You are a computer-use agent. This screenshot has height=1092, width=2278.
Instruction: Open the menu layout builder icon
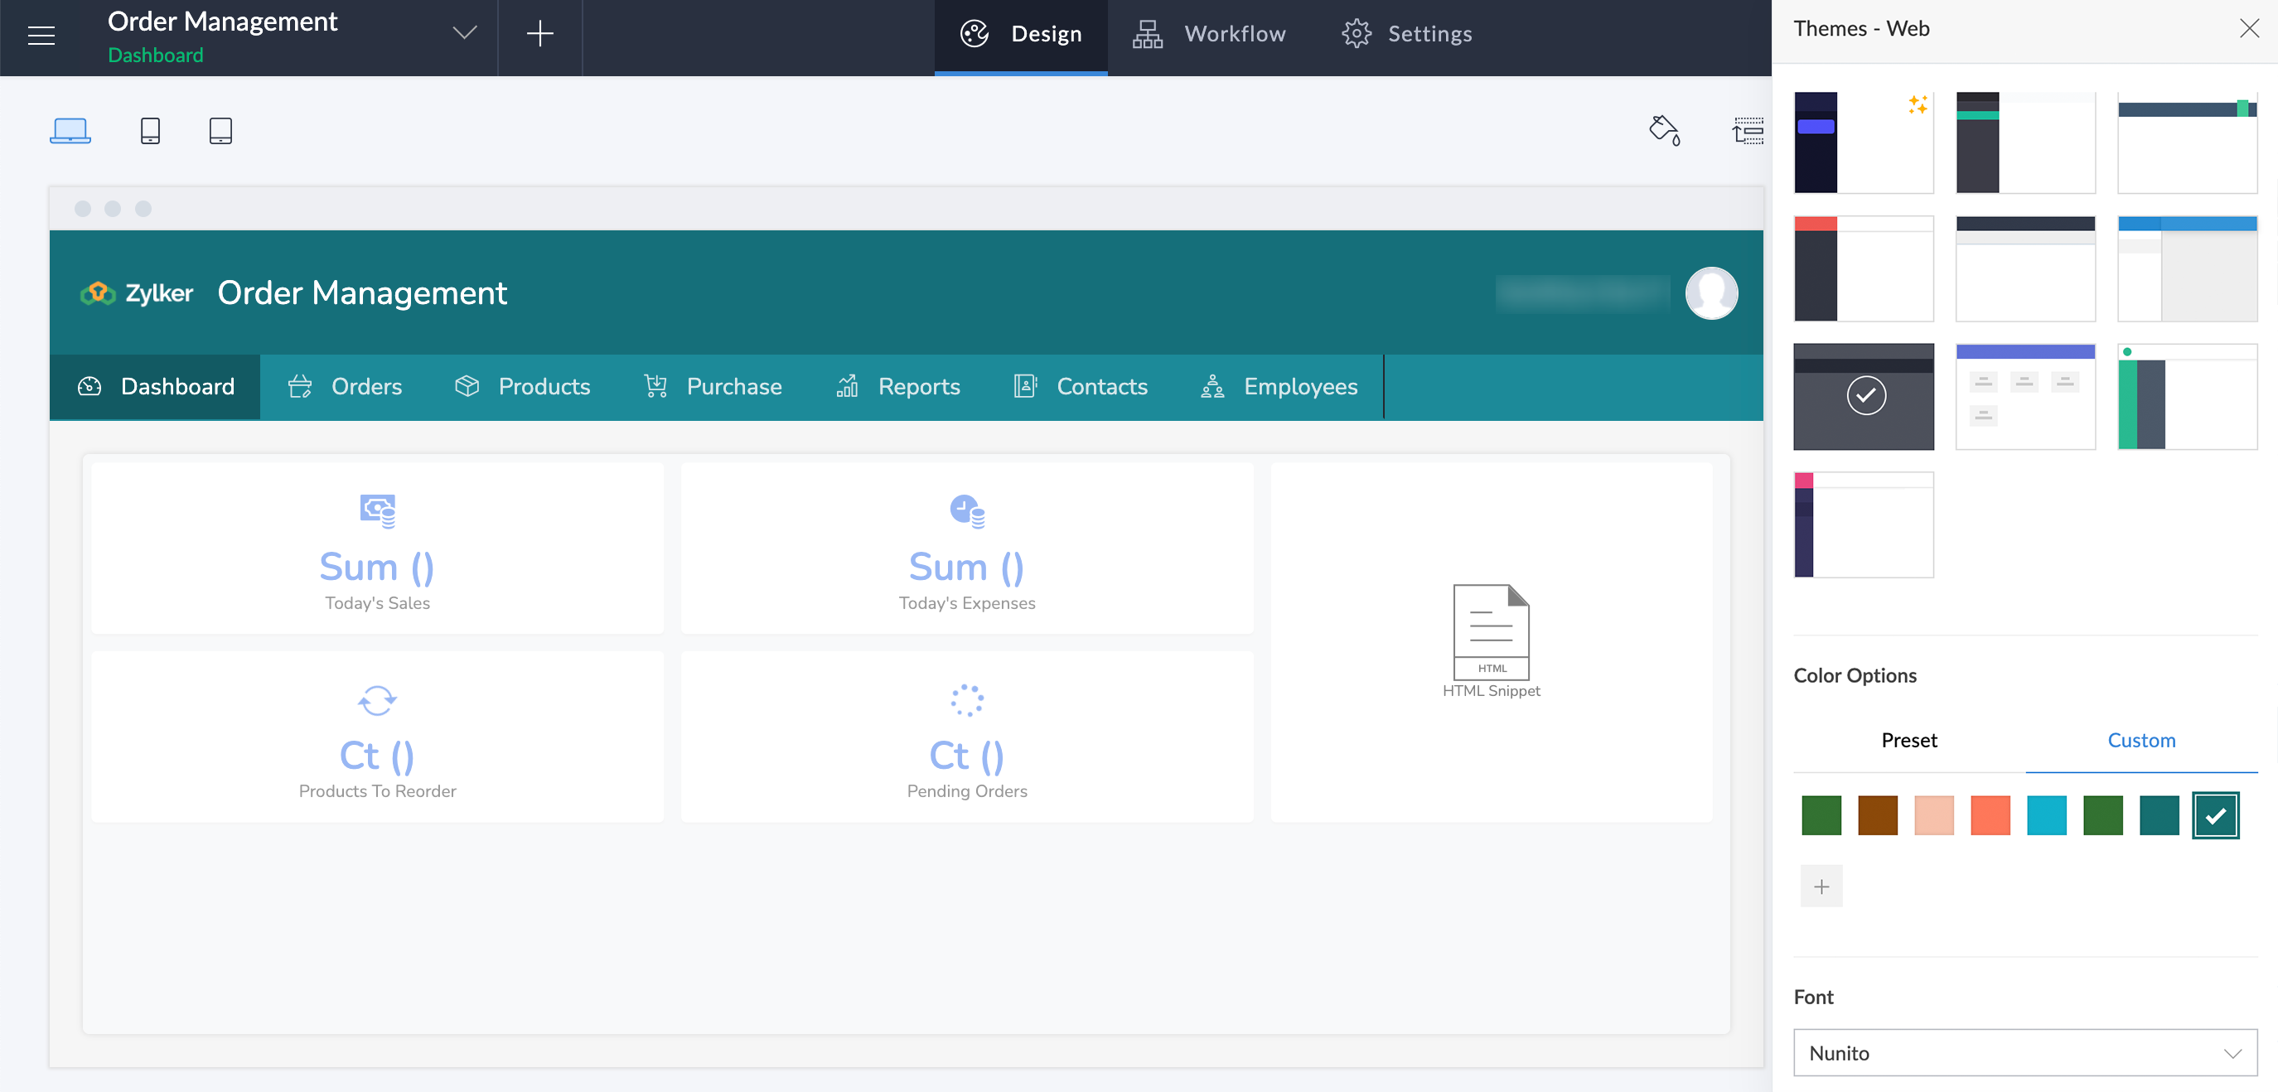pyautogui.click(x=1748, y=131)
